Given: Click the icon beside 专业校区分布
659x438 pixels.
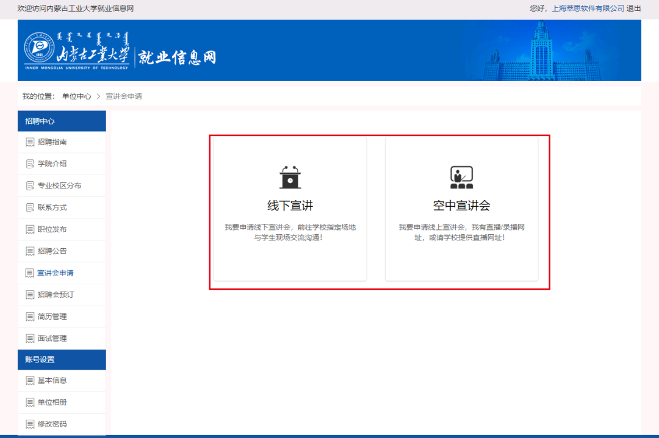Looking at the screenshot, I should click(30, 185).
